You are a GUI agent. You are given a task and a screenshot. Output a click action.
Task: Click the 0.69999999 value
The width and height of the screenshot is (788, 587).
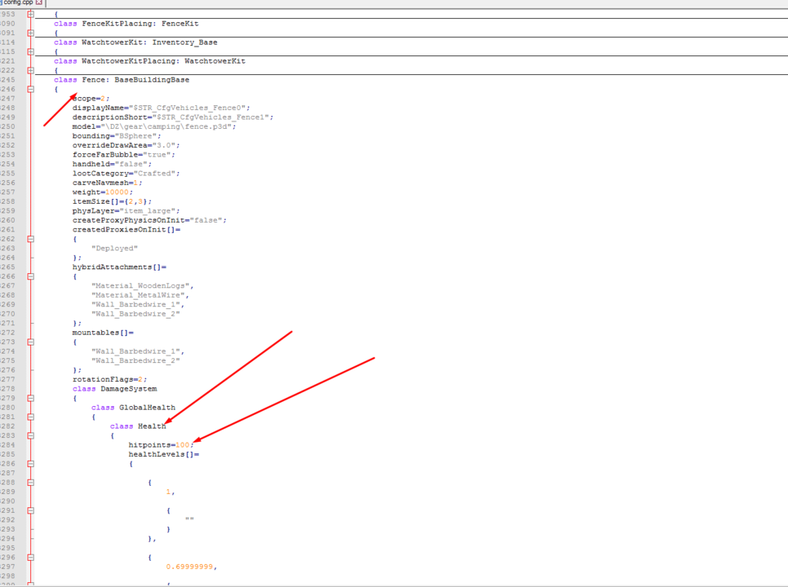point(189,567)
